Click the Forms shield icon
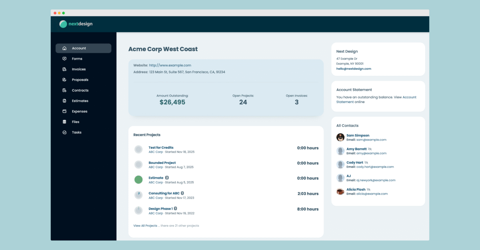Image resolution: width=480 pixels, height=250 pixels. [64, 58]
